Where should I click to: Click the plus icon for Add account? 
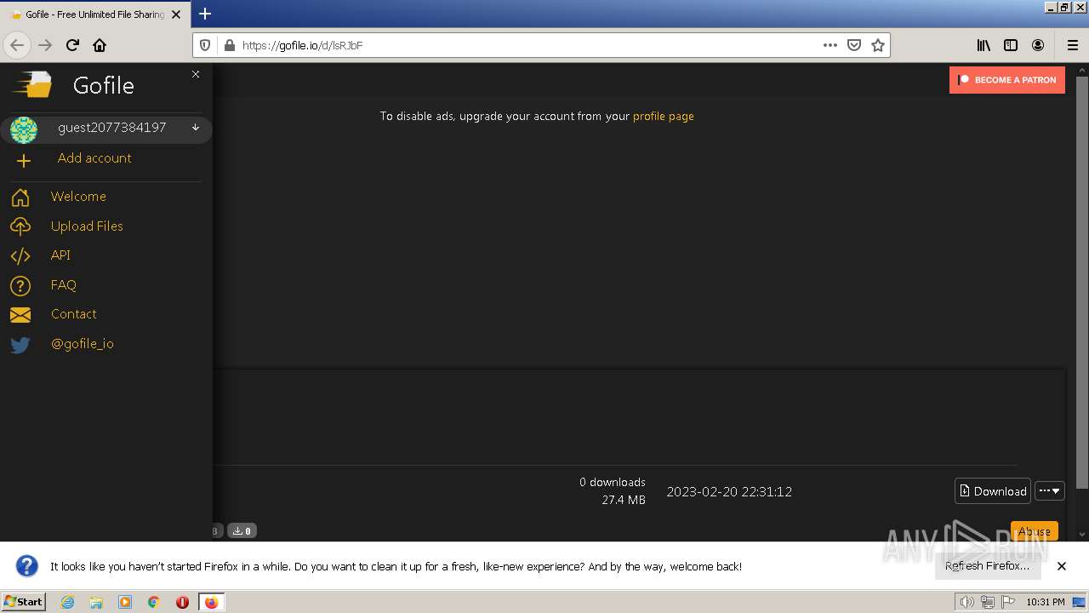tap(23, 161)
